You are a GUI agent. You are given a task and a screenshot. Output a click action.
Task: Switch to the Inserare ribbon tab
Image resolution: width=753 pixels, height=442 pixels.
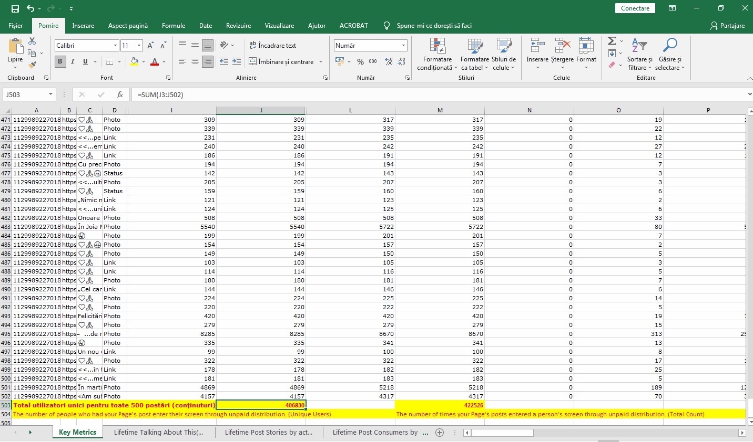coord(83,26)
